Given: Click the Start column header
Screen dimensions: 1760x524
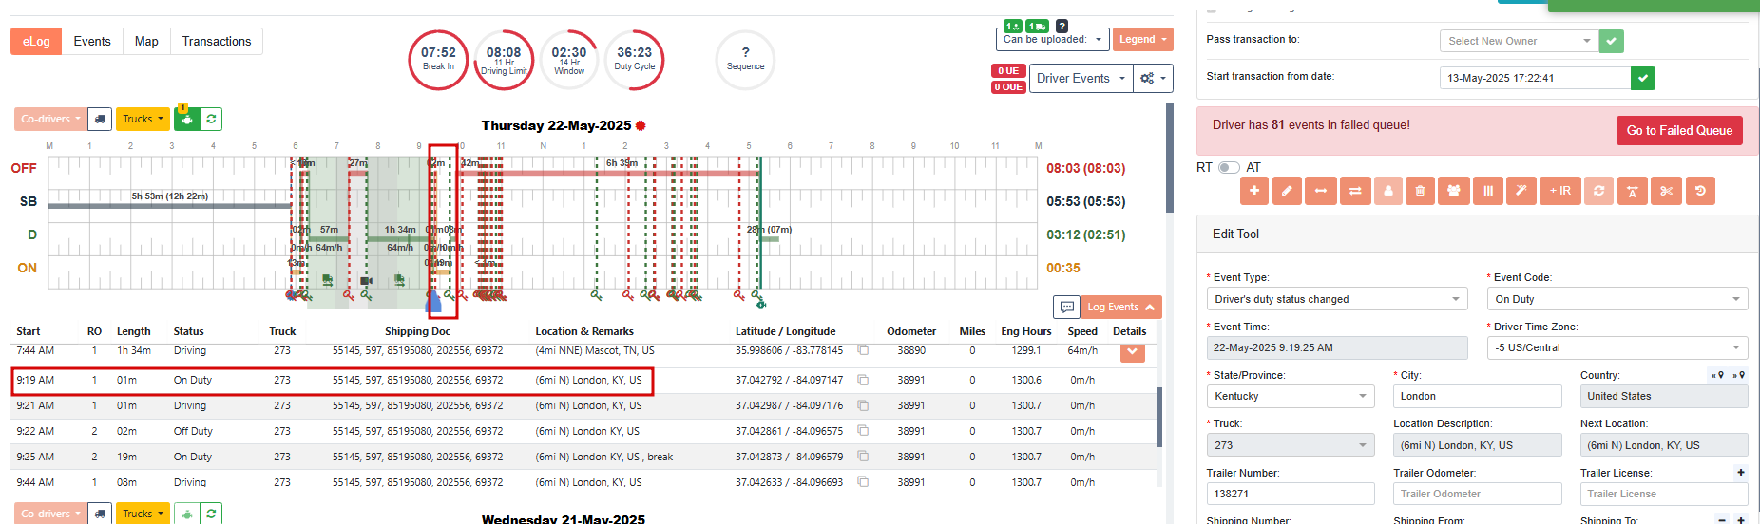Looking at the screenshot, I should 29,331.
